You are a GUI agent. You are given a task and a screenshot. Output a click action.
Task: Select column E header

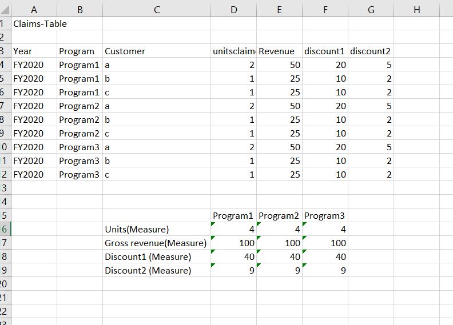pos(279,10)
